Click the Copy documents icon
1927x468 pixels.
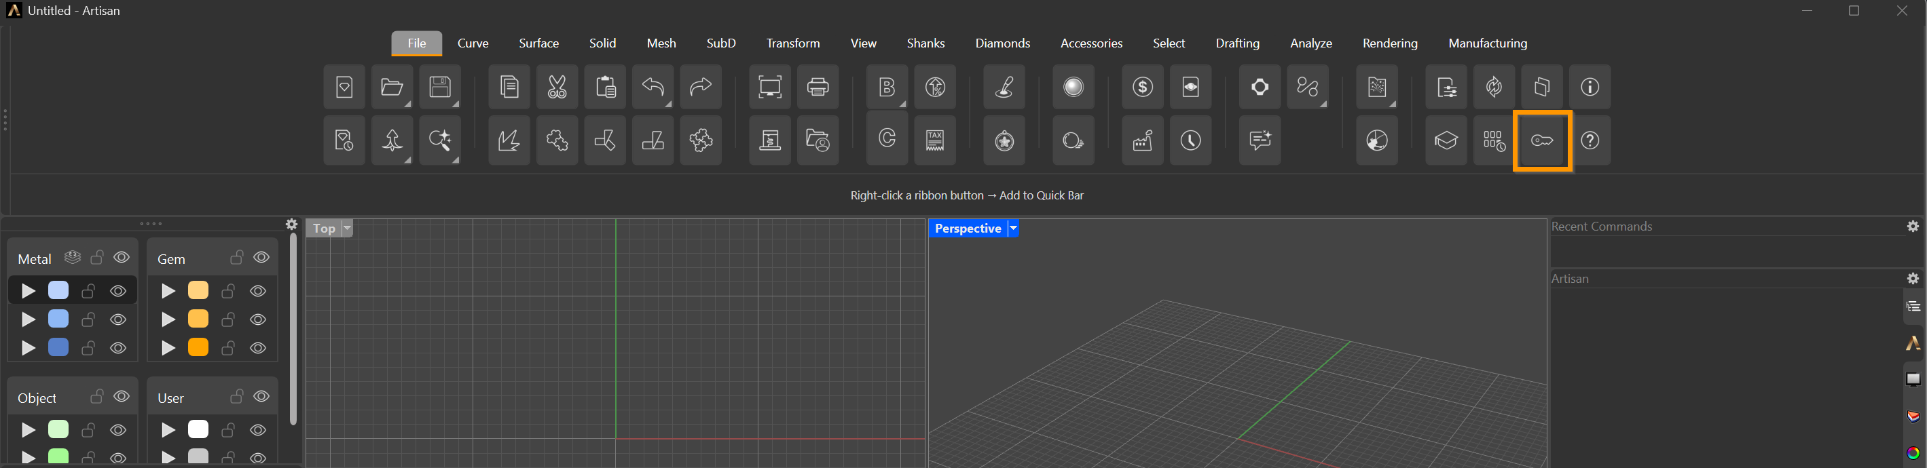tap(509, 87)
